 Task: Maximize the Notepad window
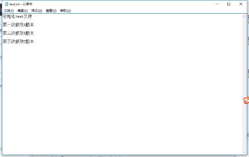[229, 4]
